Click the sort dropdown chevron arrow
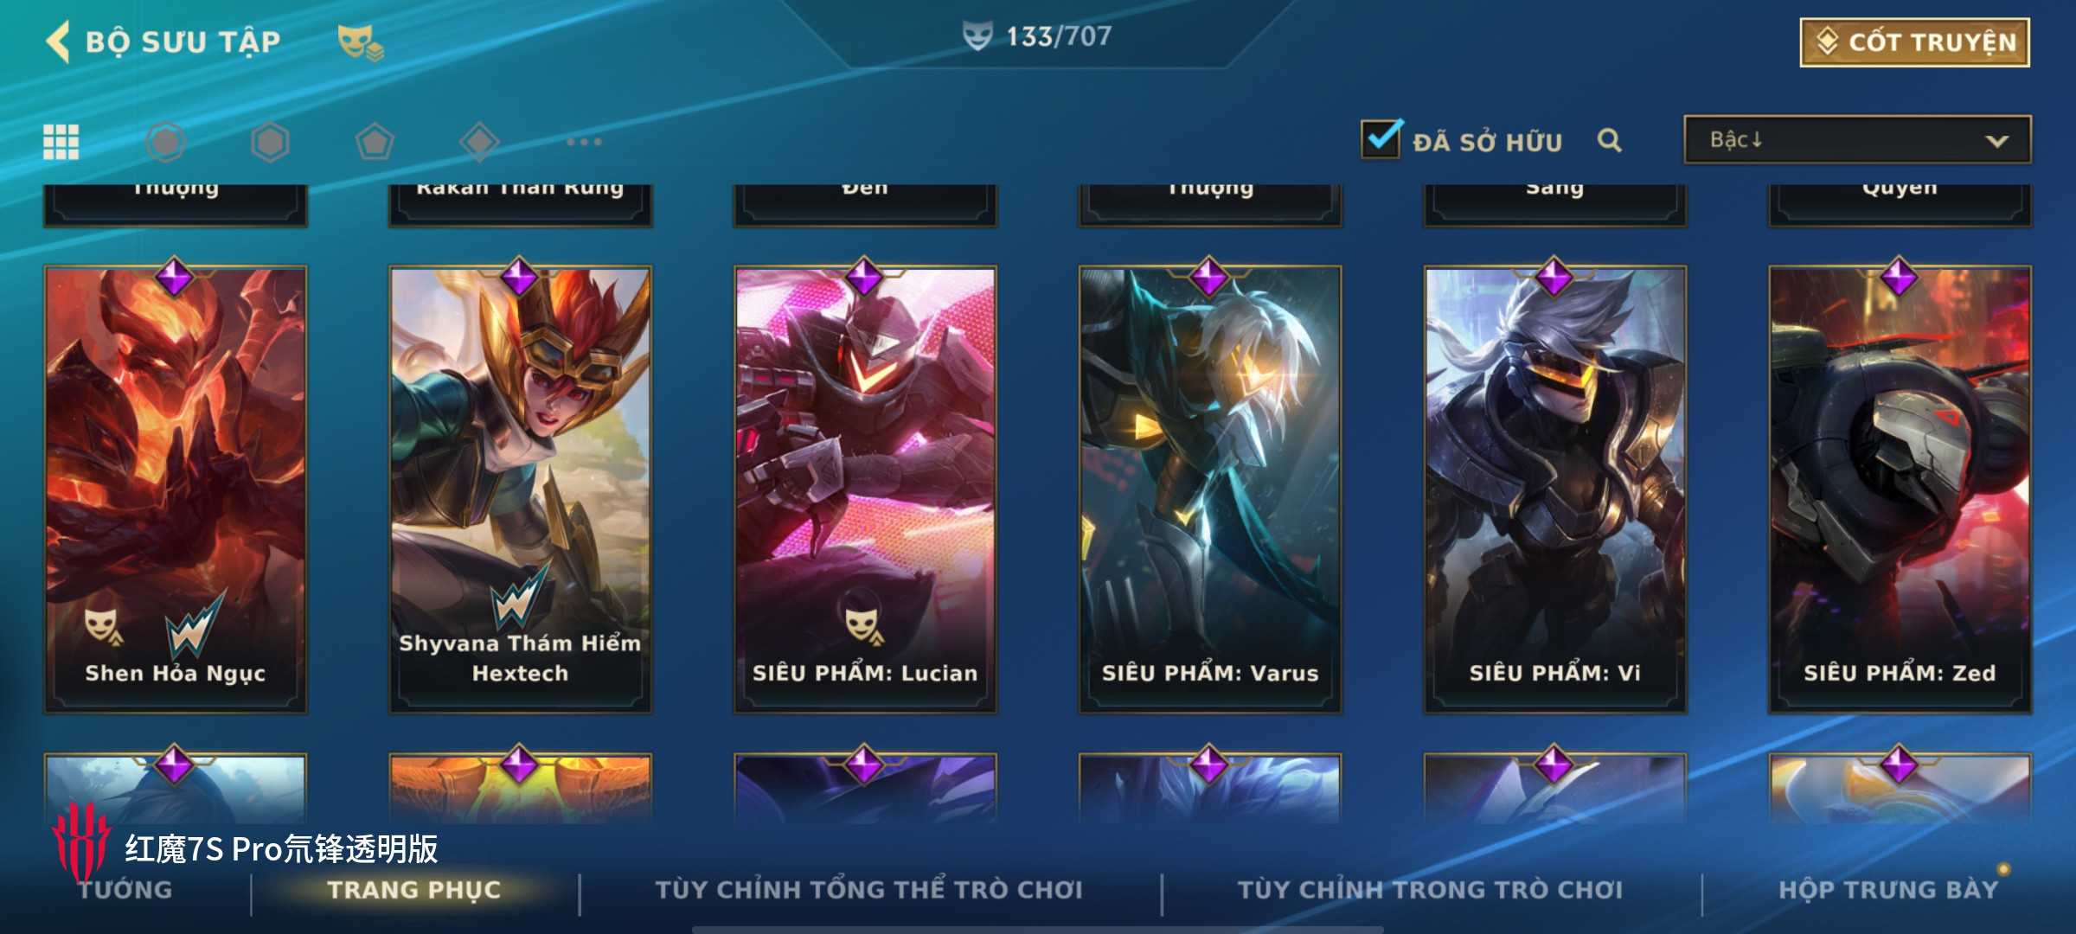The height and width of the screenshot is (934, 2076). (1997, 141)
